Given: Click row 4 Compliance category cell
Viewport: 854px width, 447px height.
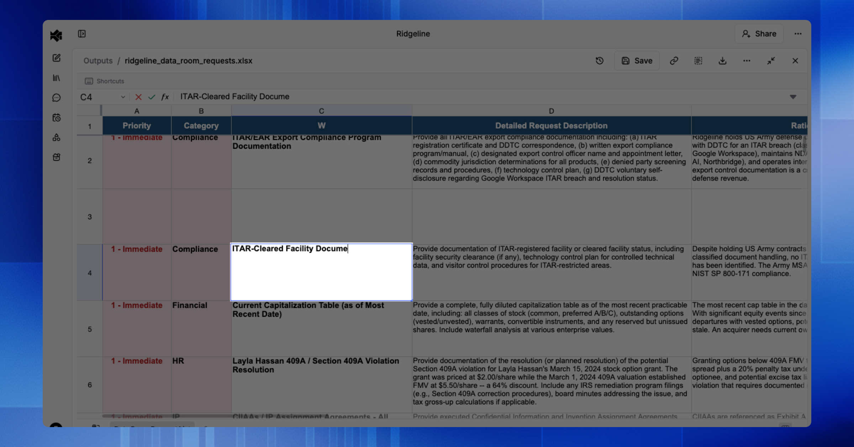Looking at the screenshot, I should pos(201,273).
